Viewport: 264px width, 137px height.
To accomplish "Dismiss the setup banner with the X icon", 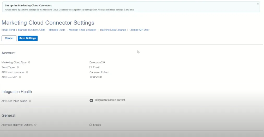I will [x=258, y=4].
